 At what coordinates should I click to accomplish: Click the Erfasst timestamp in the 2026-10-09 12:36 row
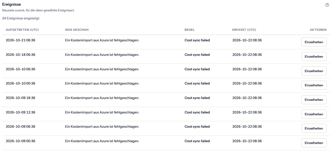pos(247,112)
